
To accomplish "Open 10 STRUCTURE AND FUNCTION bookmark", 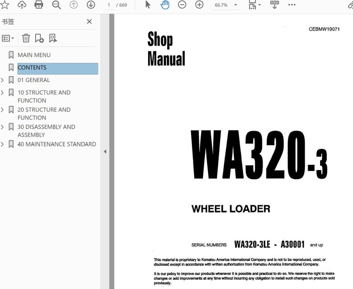I will (x=44, y=97).
